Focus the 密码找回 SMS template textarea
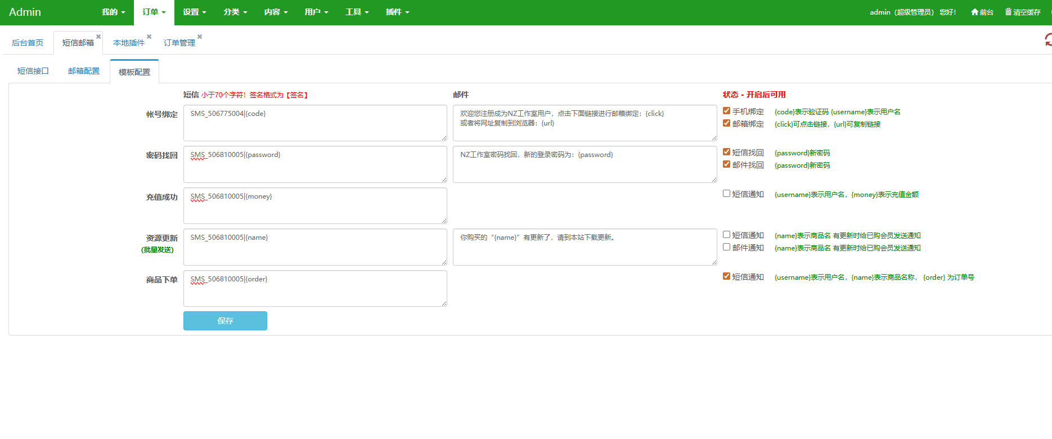Screen dimensions: 1052x439 315,164
